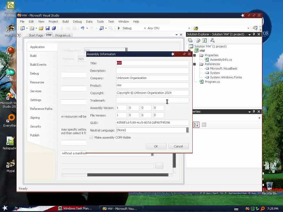Screen dimensions: 283x212
Task: Open the Any CPU platform dropdown
Action: pos(189,28)
